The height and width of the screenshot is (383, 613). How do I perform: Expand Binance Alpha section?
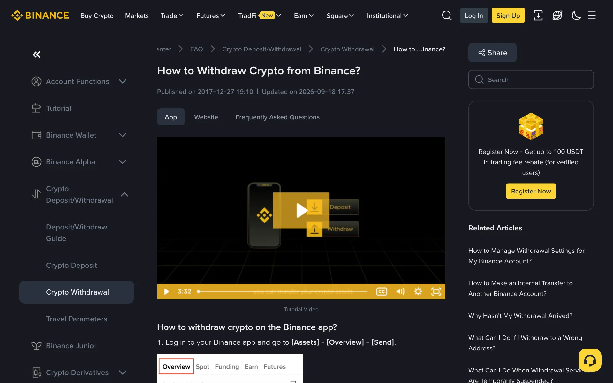[x=123, y=162]
